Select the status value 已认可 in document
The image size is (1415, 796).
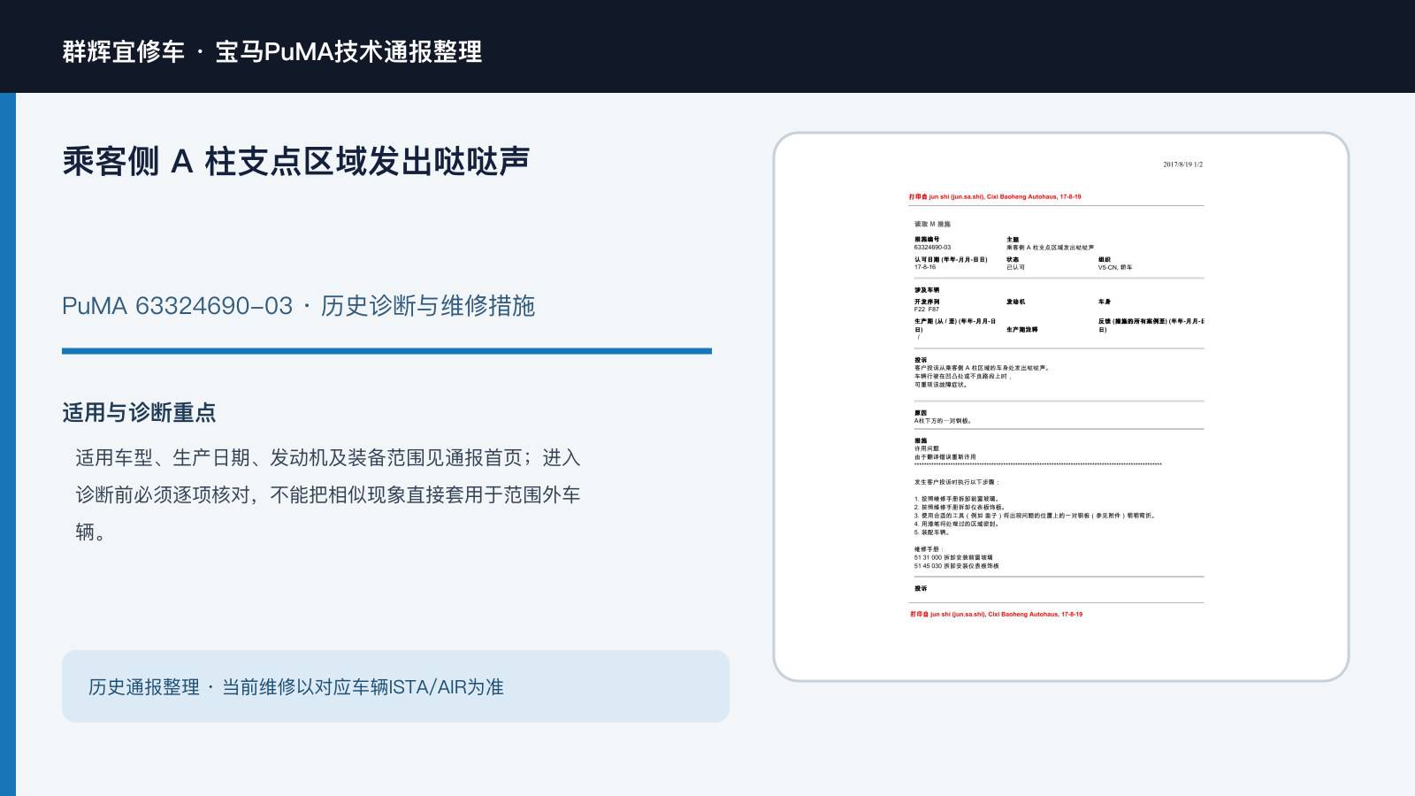click(x=1015, y=267)
